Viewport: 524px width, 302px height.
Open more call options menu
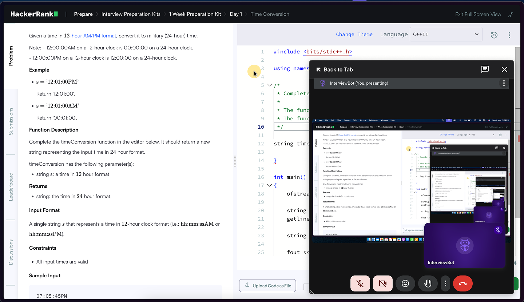click(445, 283)
